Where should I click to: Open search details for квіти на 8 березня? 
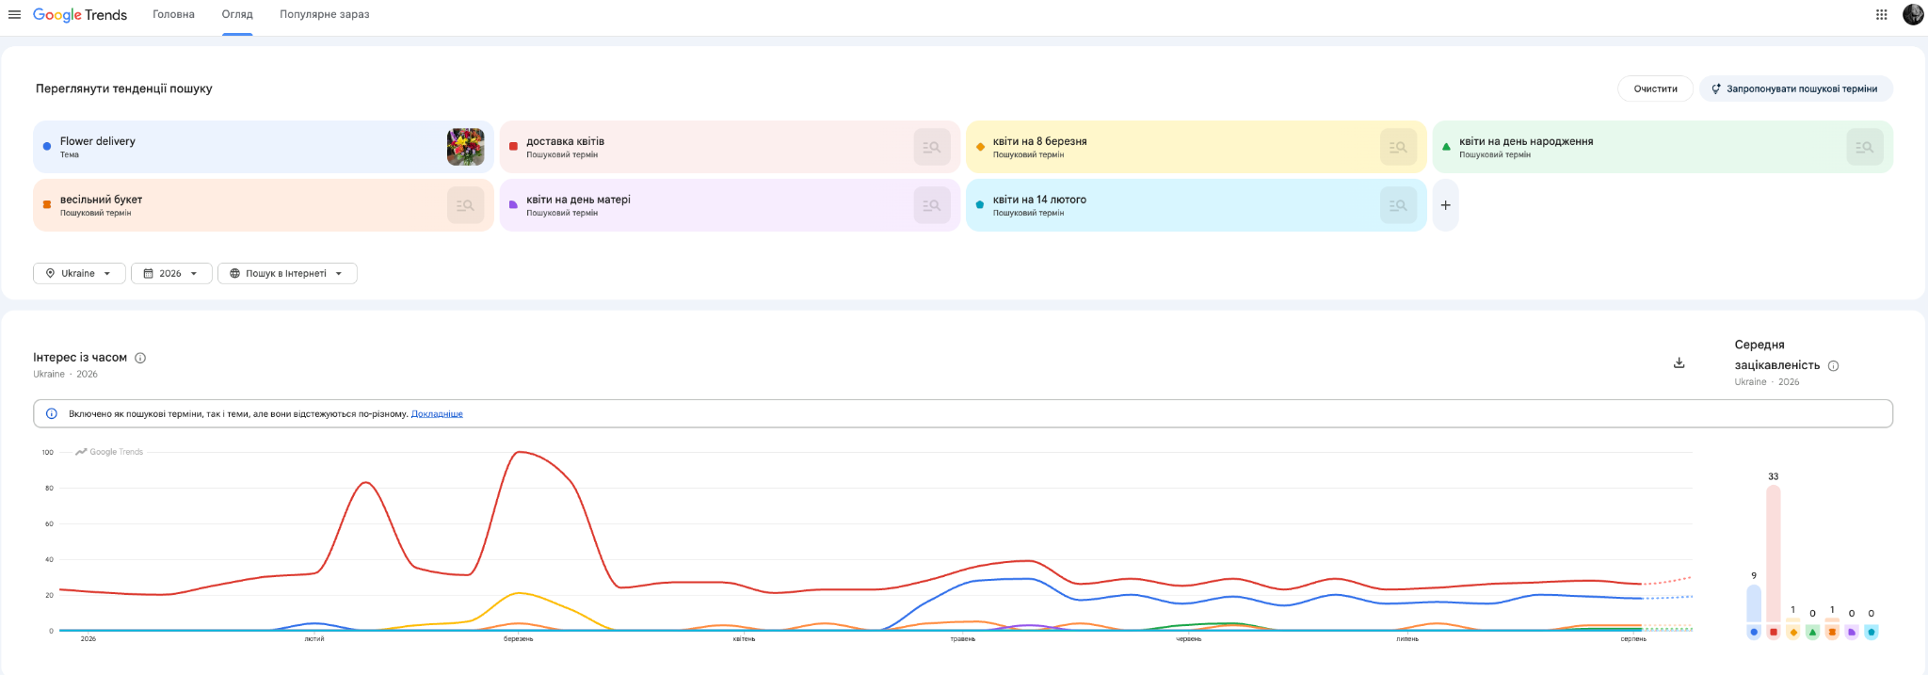tap(1398, 147)
